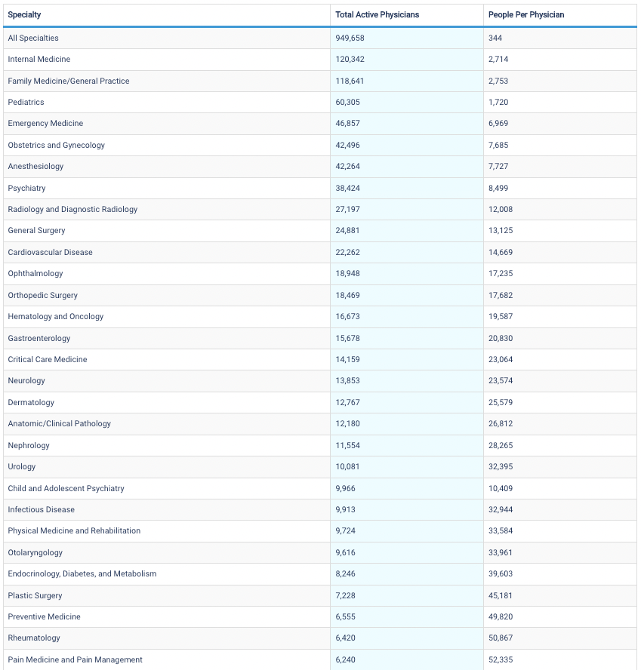641x670 pixels.
Task: Select the Cardiovascular Disease row name
Action: click(50, 252)
